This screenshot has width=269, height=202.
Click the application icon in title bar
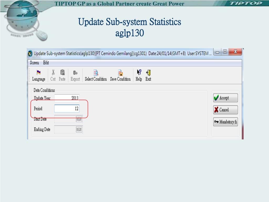30,53
